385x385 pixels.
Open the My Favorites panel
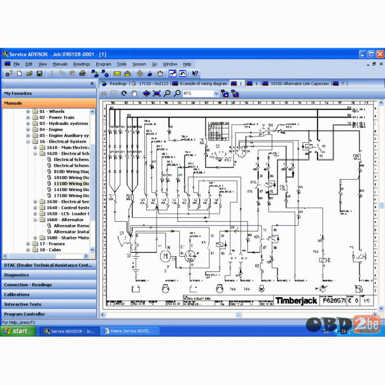(49, 93)
